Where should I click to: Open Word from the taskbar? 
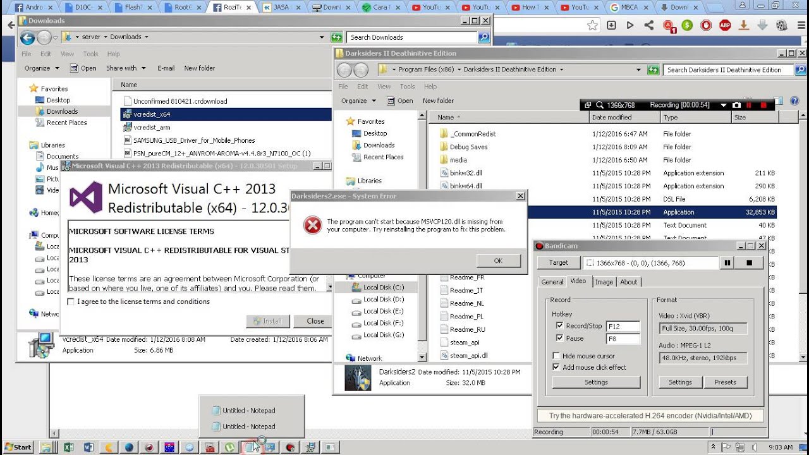click(88, 447)
